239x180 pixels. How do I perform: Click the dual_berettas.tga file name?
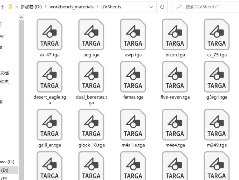pos(92,100)
